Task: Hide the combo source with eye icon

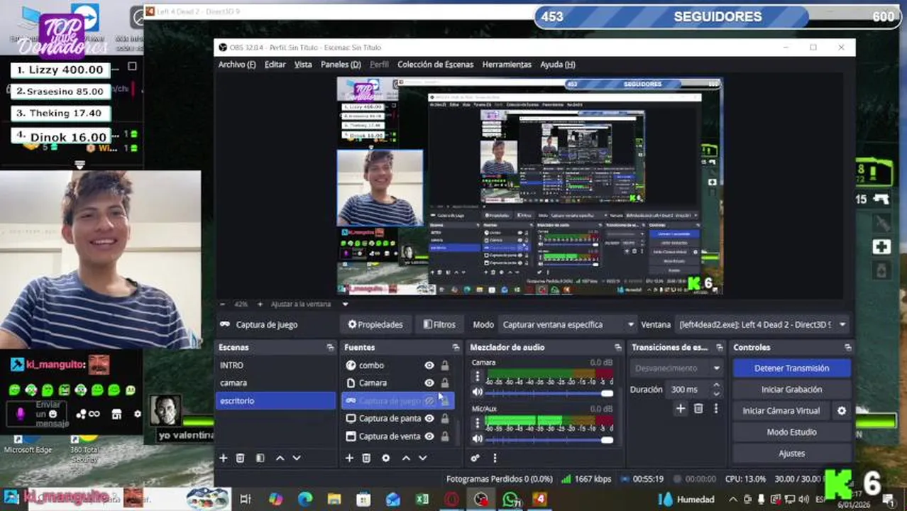Action: (429, 366)
